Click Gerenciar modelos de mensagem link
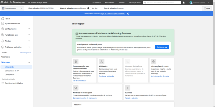Image resolution: width=215 pixels, height=107 pixels. (x=85, y=98)
